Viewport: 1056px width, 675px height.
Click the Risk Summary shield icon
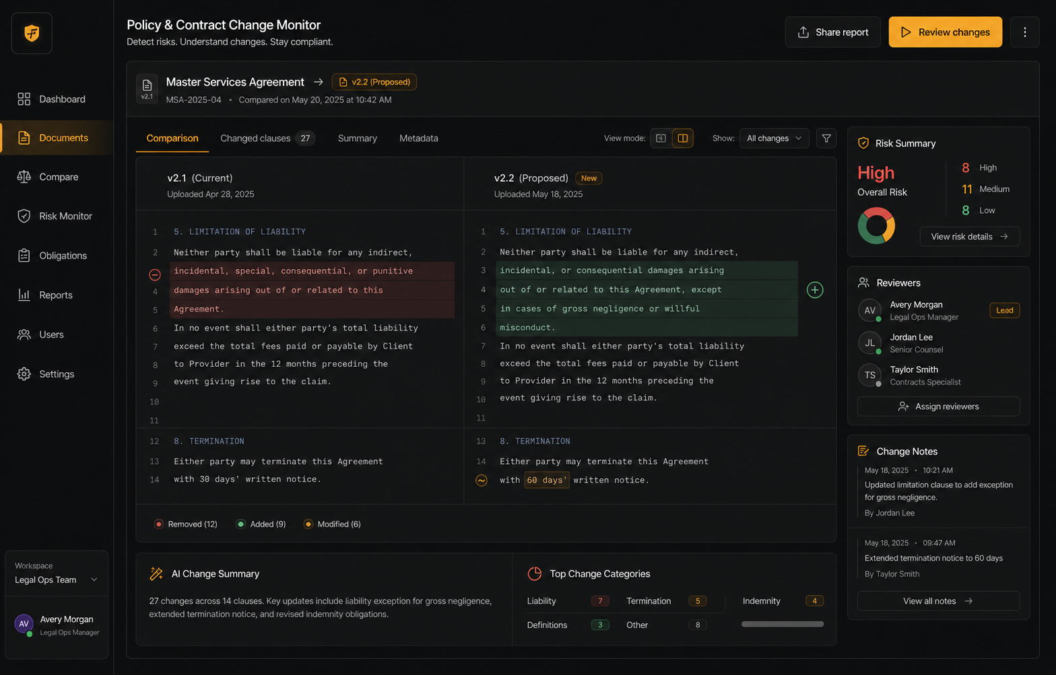click(x=863, y=143)
